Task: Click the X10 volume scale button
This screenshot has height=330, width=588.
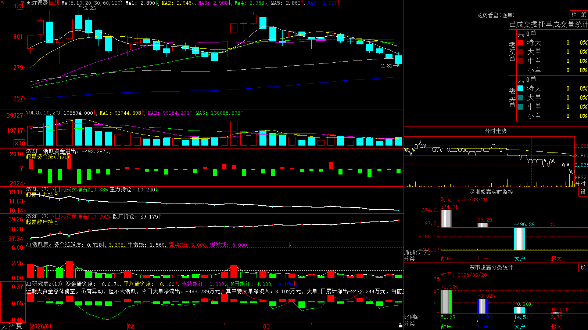Action: pyautogui.click(x=19, y=143)
